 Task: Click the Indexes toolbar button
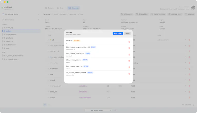pos(189,14)
